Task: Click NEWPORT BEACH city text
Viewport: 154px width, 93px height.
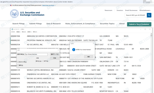Action: click(107, 91)
